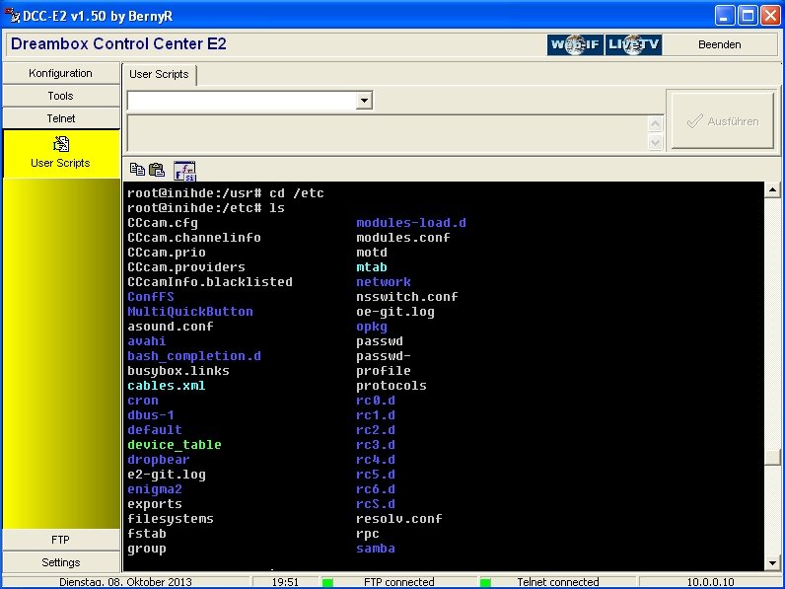This screenshot has width=785, height=589.
Task: Open the Telnet section
Action: [60, 118]
